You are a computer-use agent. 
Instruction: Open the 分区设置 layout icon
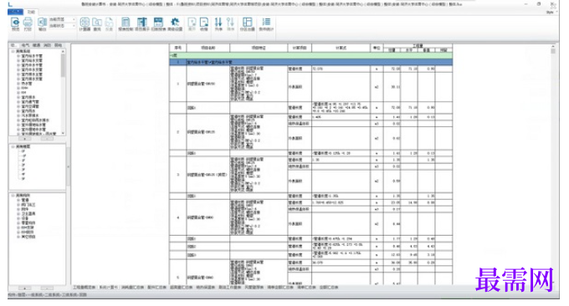point(247,24)
